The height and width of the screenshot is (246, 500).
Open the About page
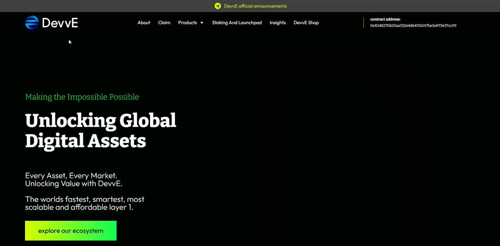tap(144, 22)
